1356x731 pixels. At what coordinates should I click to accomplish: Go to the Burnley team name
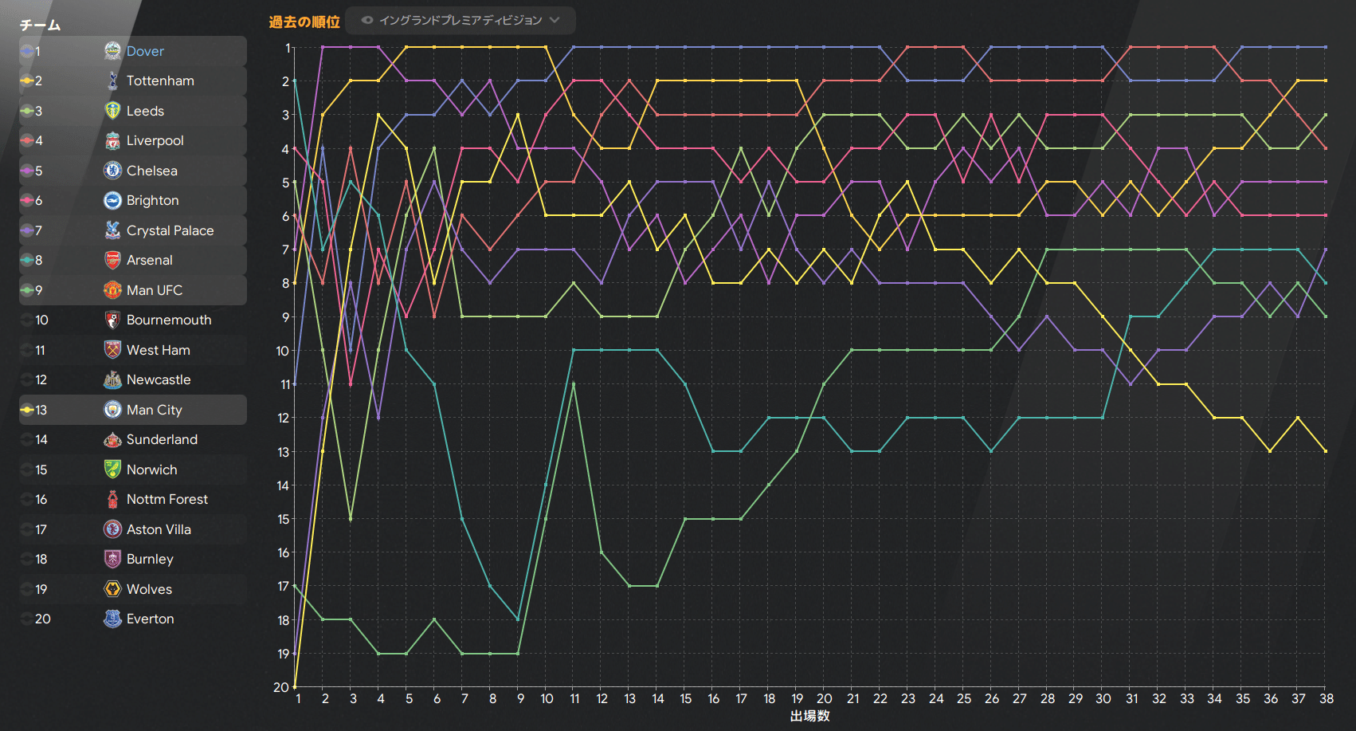coord(150,559)
